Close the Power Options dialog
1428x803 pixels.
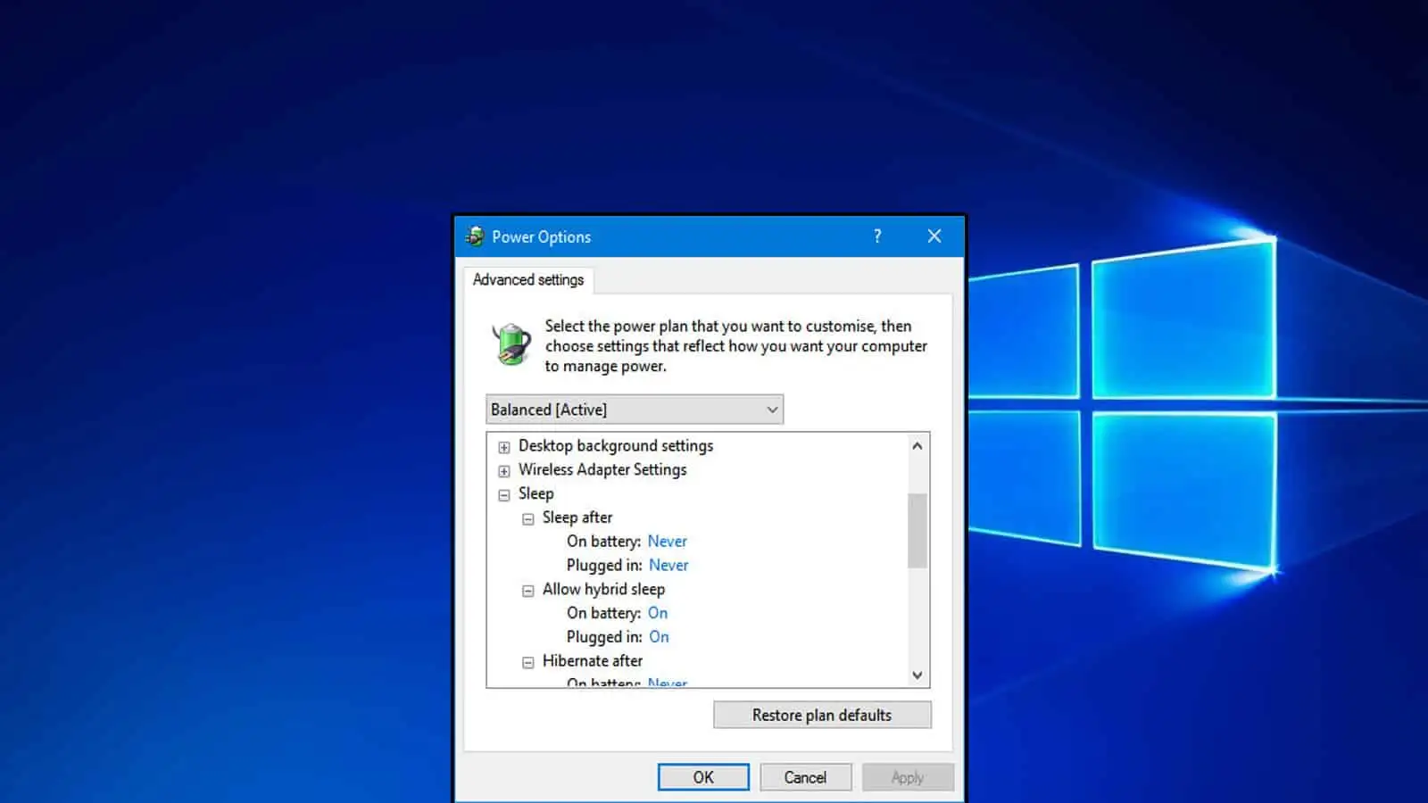[x=934, y=236]
